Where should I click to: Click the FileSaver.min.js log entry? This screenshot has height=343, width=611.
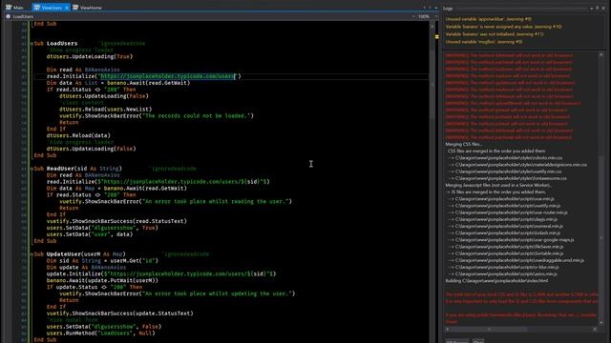505,247
